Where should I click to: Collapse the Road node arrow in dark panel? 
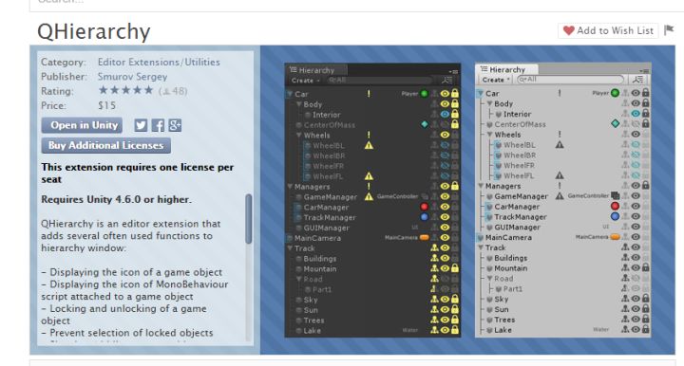coord(299,279)
